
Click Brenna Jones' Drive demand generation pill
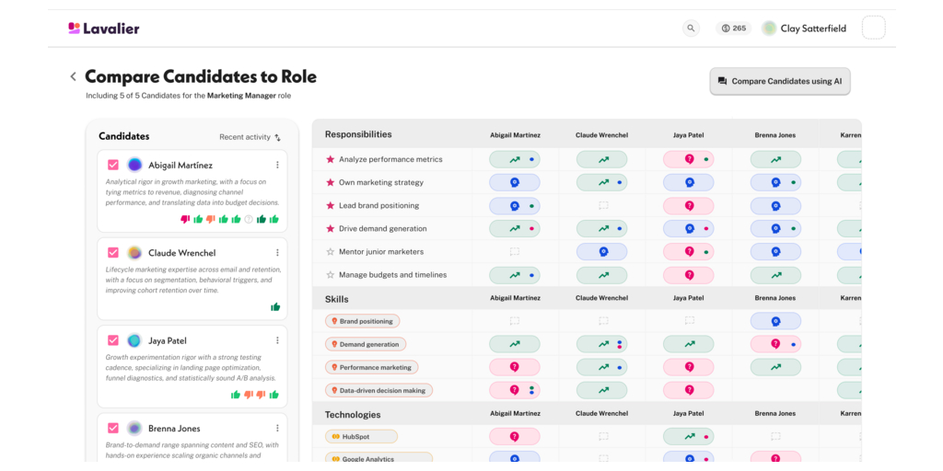pos(775,228)
